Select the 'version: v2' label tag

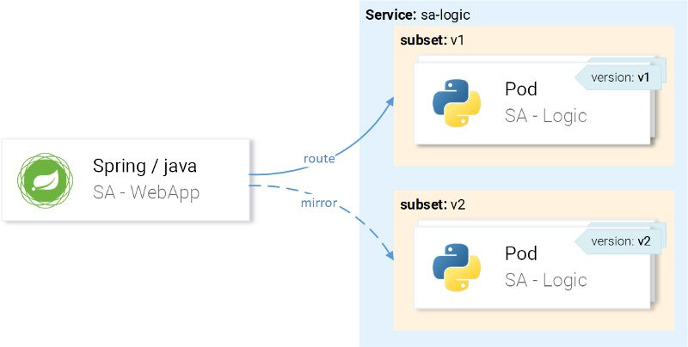click(x=617, y=241)
